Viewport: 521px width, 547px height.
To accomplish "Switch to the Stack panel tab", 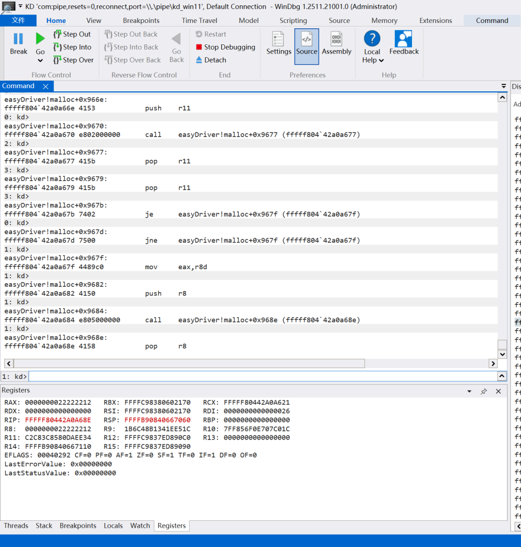I will click(x=44, y=526).
